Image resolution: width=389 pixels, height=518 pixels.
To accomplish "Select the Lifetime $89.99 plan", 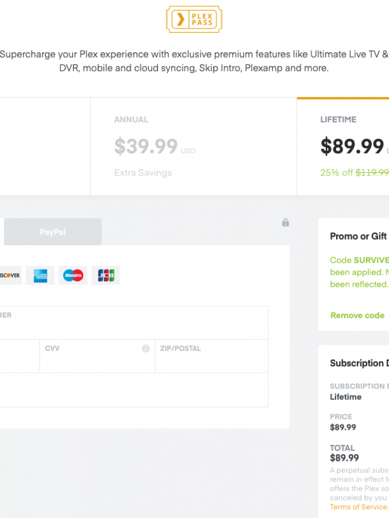I will [x=351, y=146].
